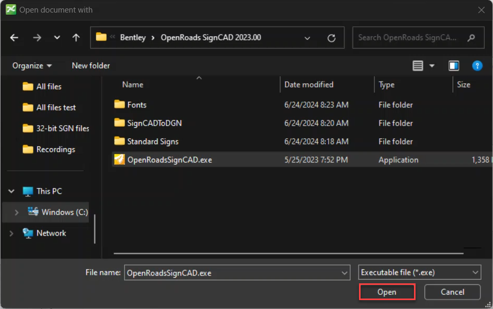Click the Application type cell
This screenshot has width=493, height=309.
(x=398, y=160)
